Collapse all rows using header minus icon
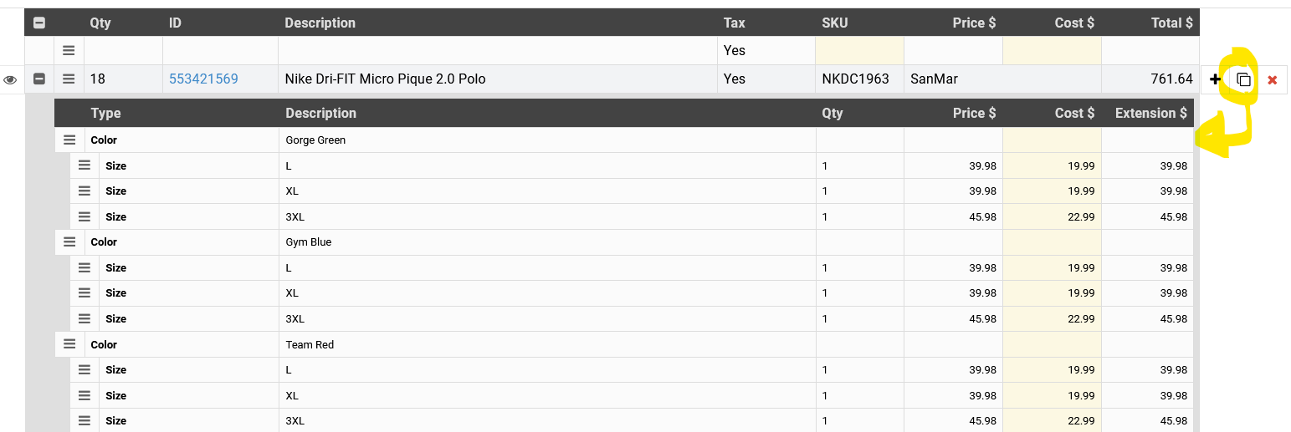This screenshot has width=1291, height=432. coord(39,23)
